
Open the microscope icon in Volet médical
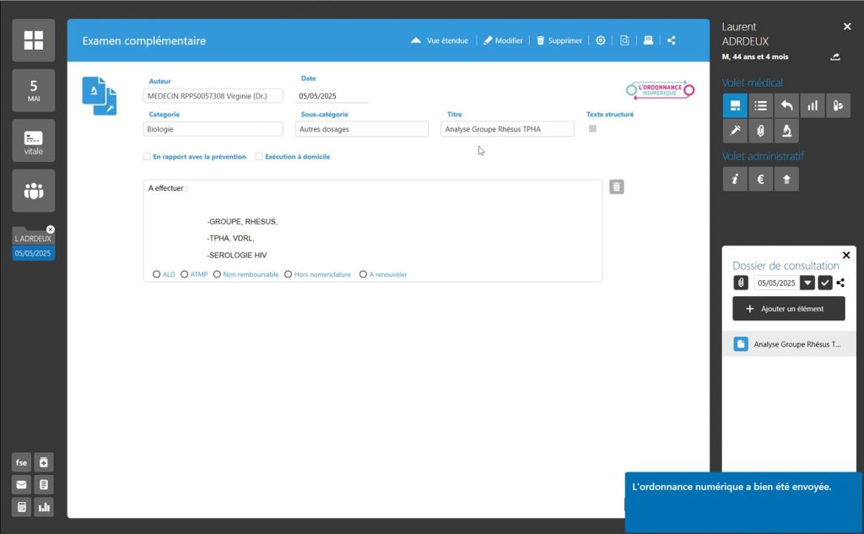786,131
